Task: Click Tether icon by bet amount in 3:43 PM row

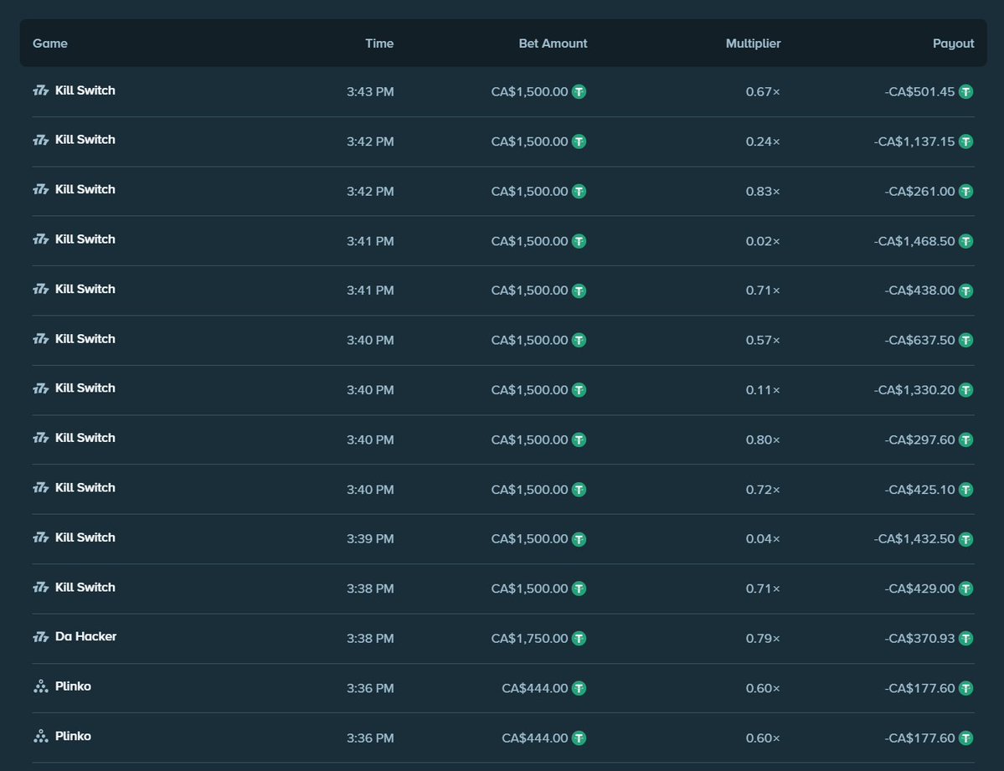Action: [x=579, y=91]
